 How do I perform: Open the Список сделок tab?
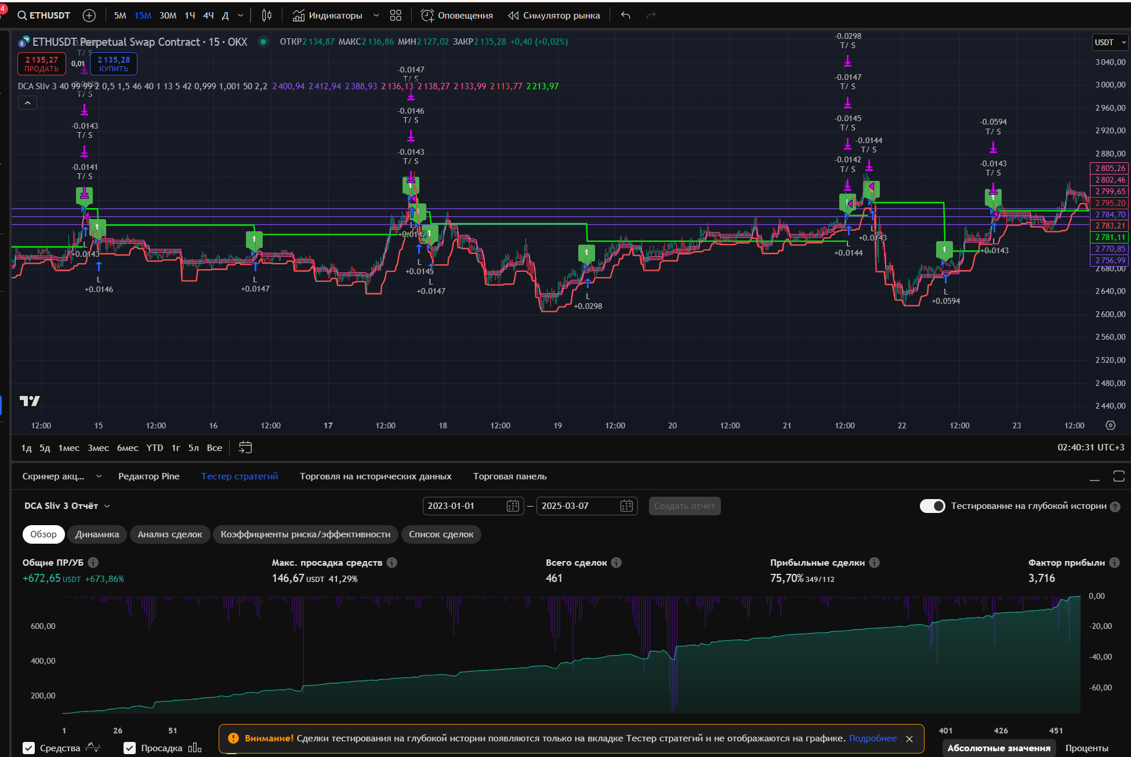441,534
